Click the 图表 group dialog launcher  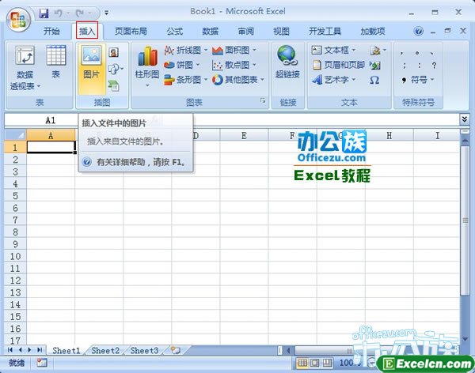tap(263, 100)
